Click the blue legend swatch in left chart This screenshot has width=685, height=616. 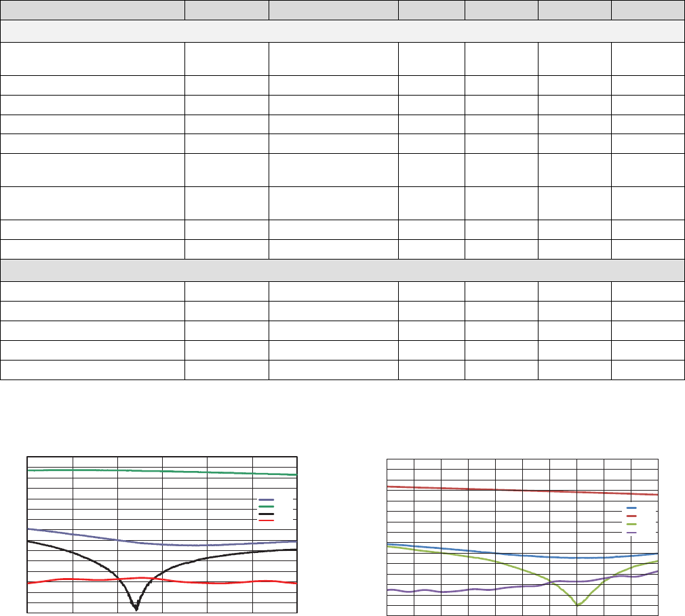point(267,500)
